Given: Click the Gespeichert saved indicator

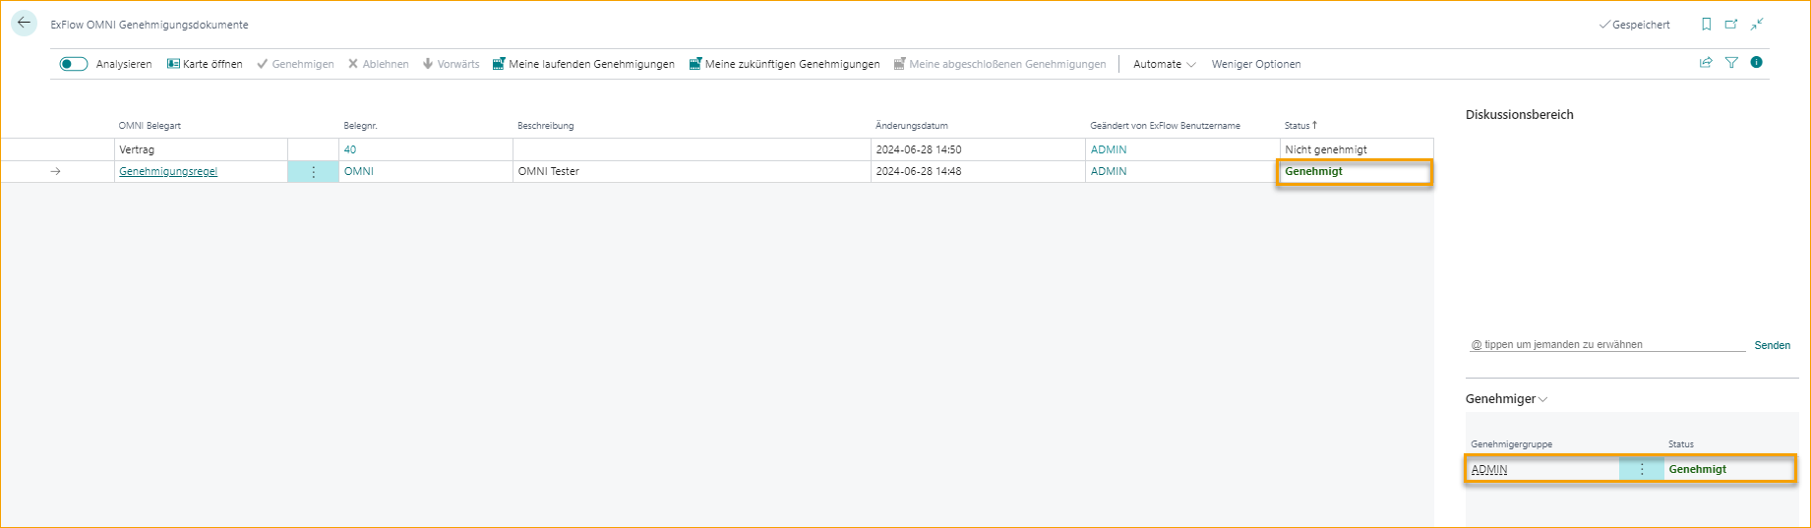Looking at the screenshot, I should pos(1634,25).
